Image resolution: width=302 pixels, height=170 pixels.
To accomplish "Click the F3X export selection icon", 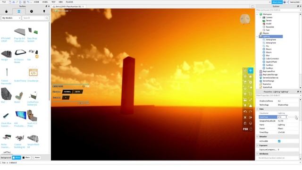I will click(251, 118).
